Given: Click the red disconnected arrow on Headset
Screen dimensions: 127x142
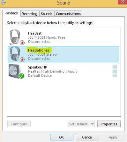Looking at the screenshot, I should click(x=22, y=43).
